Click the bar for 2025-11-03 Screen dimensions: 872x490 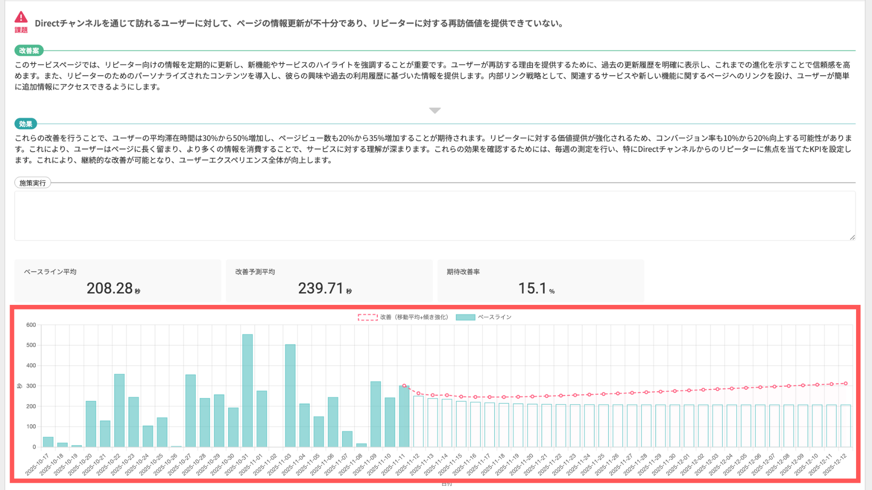point(290,395)
